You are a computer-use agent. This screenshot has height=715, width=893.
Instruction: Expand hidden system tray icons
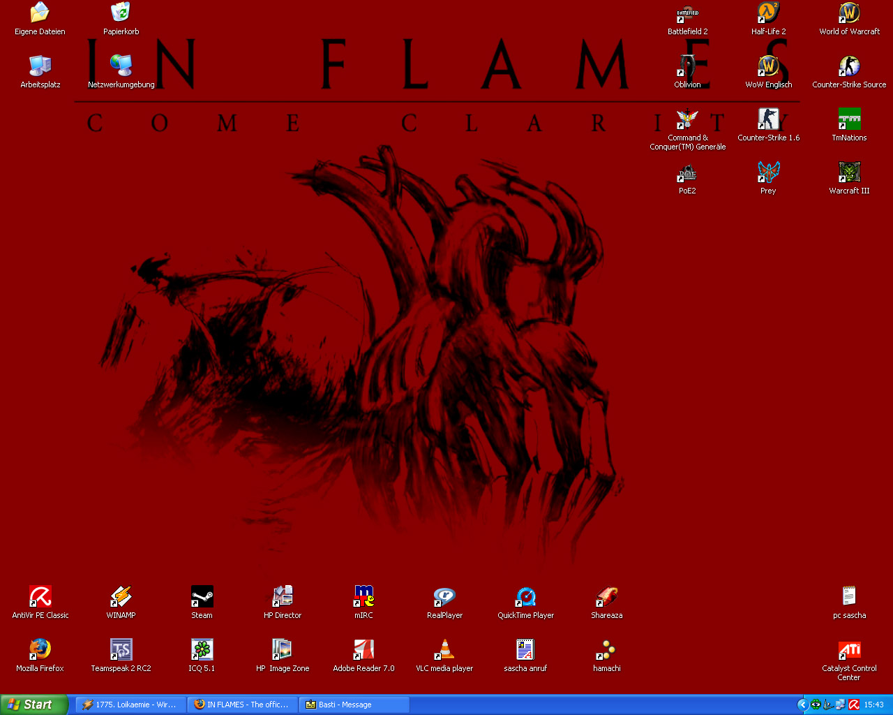click(x=802, y=705)
